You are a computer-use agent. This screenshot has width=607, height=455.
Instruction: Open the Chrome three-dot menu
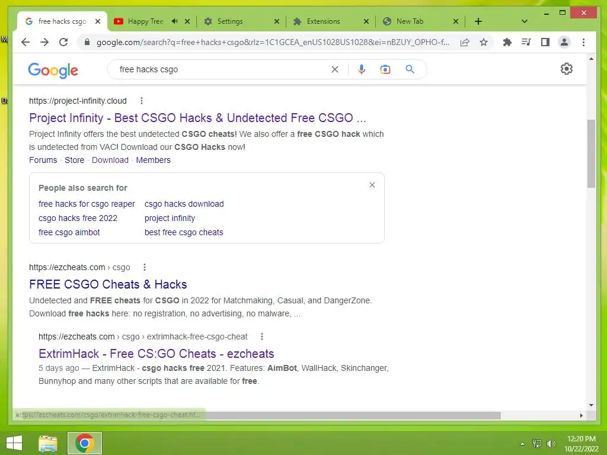coord(583,42)
